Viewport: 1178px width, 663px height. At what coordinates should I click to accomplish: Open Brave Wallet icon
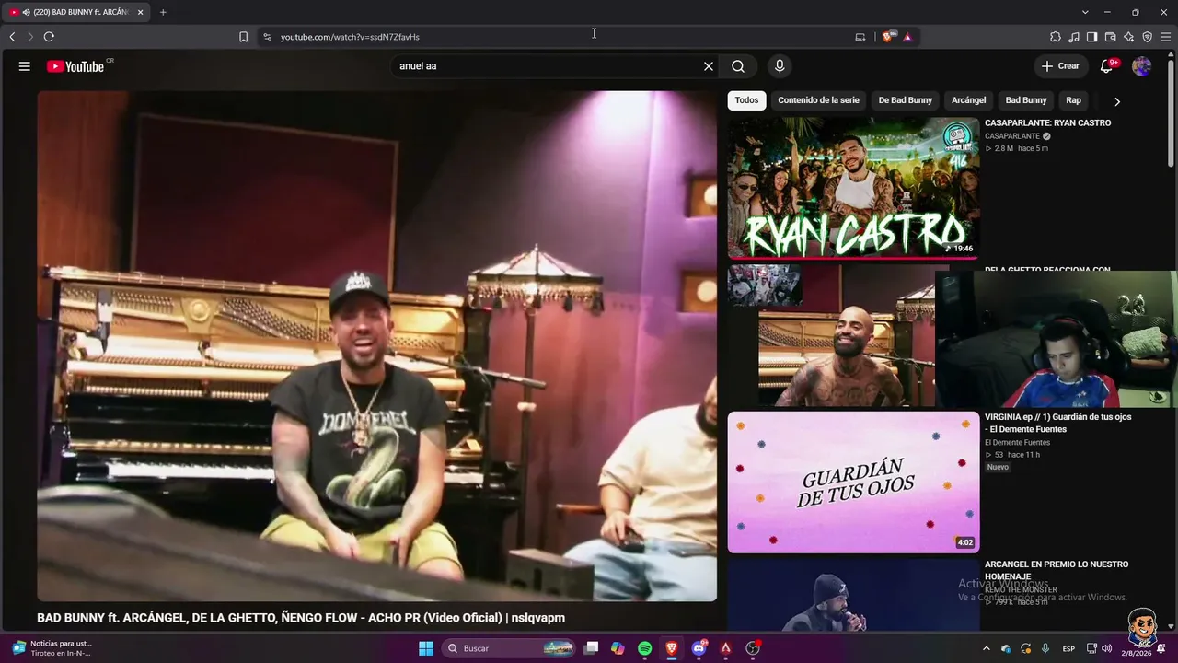(x=1110, y=37)
